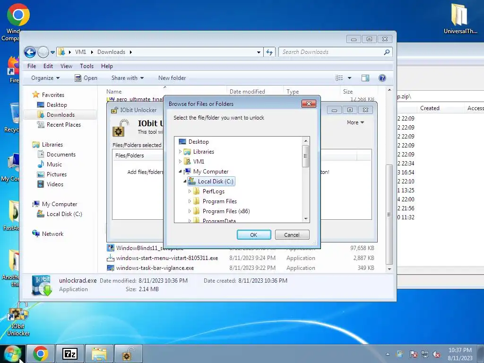
Task: Expand VM1 node in browse tree
Action: (180, 162)
